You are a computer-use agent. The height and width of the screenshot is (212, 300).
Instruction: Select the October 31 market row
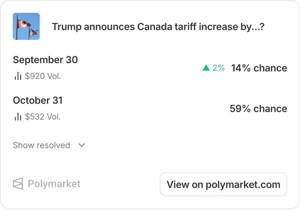pyautogui.click(x=150, y=108)
